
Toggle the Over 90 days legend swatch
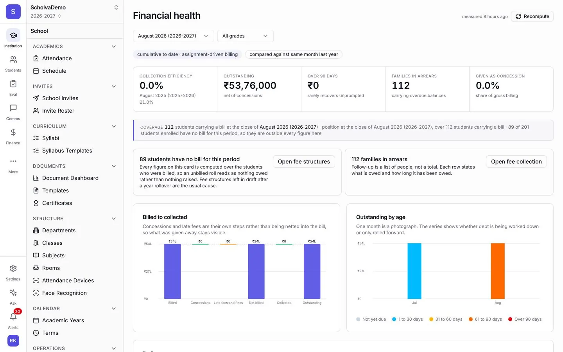pos(510,319)
